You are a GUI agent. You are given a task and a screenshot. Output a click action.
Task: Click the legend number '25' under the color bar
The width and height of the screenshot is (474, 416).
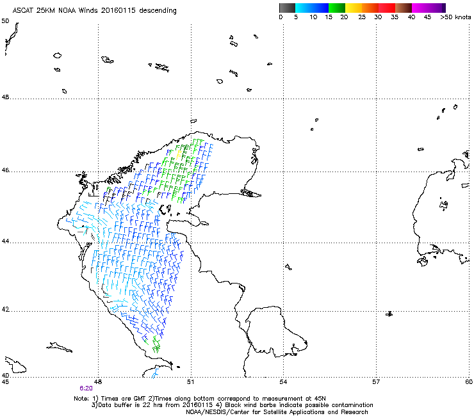pyautogui.click(x=362, y=17)
